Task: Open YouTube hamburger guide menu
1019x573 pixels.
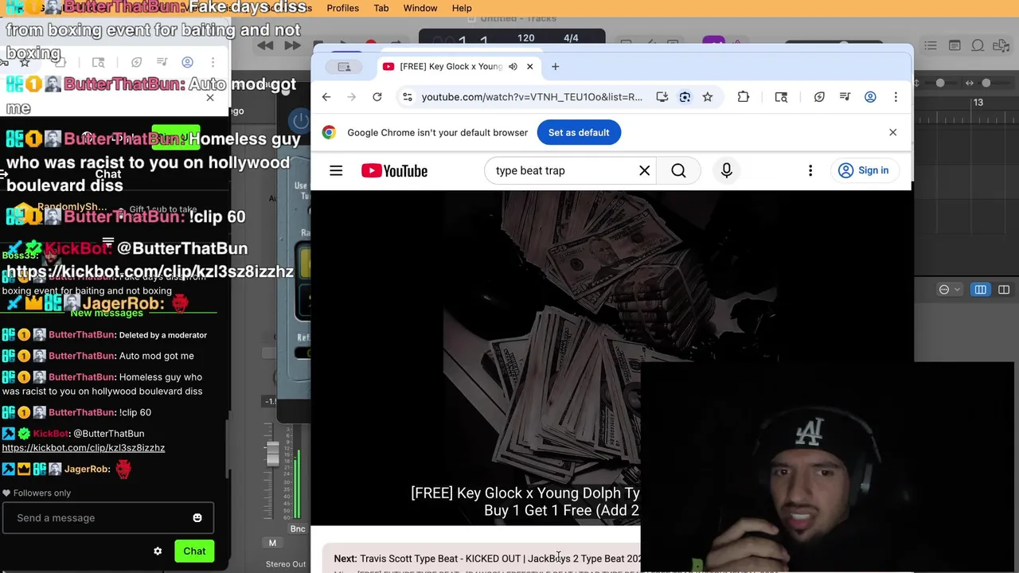Action: [336, 170]
